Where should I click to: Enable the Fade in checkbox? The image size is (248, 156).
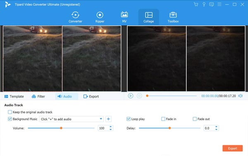(163, 119)
